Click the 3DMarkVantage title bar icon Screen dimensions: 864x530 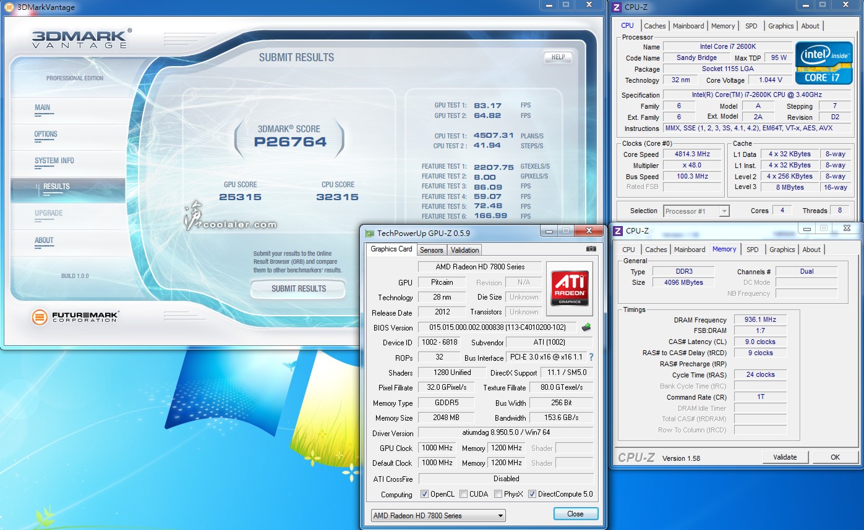[9, 7]
